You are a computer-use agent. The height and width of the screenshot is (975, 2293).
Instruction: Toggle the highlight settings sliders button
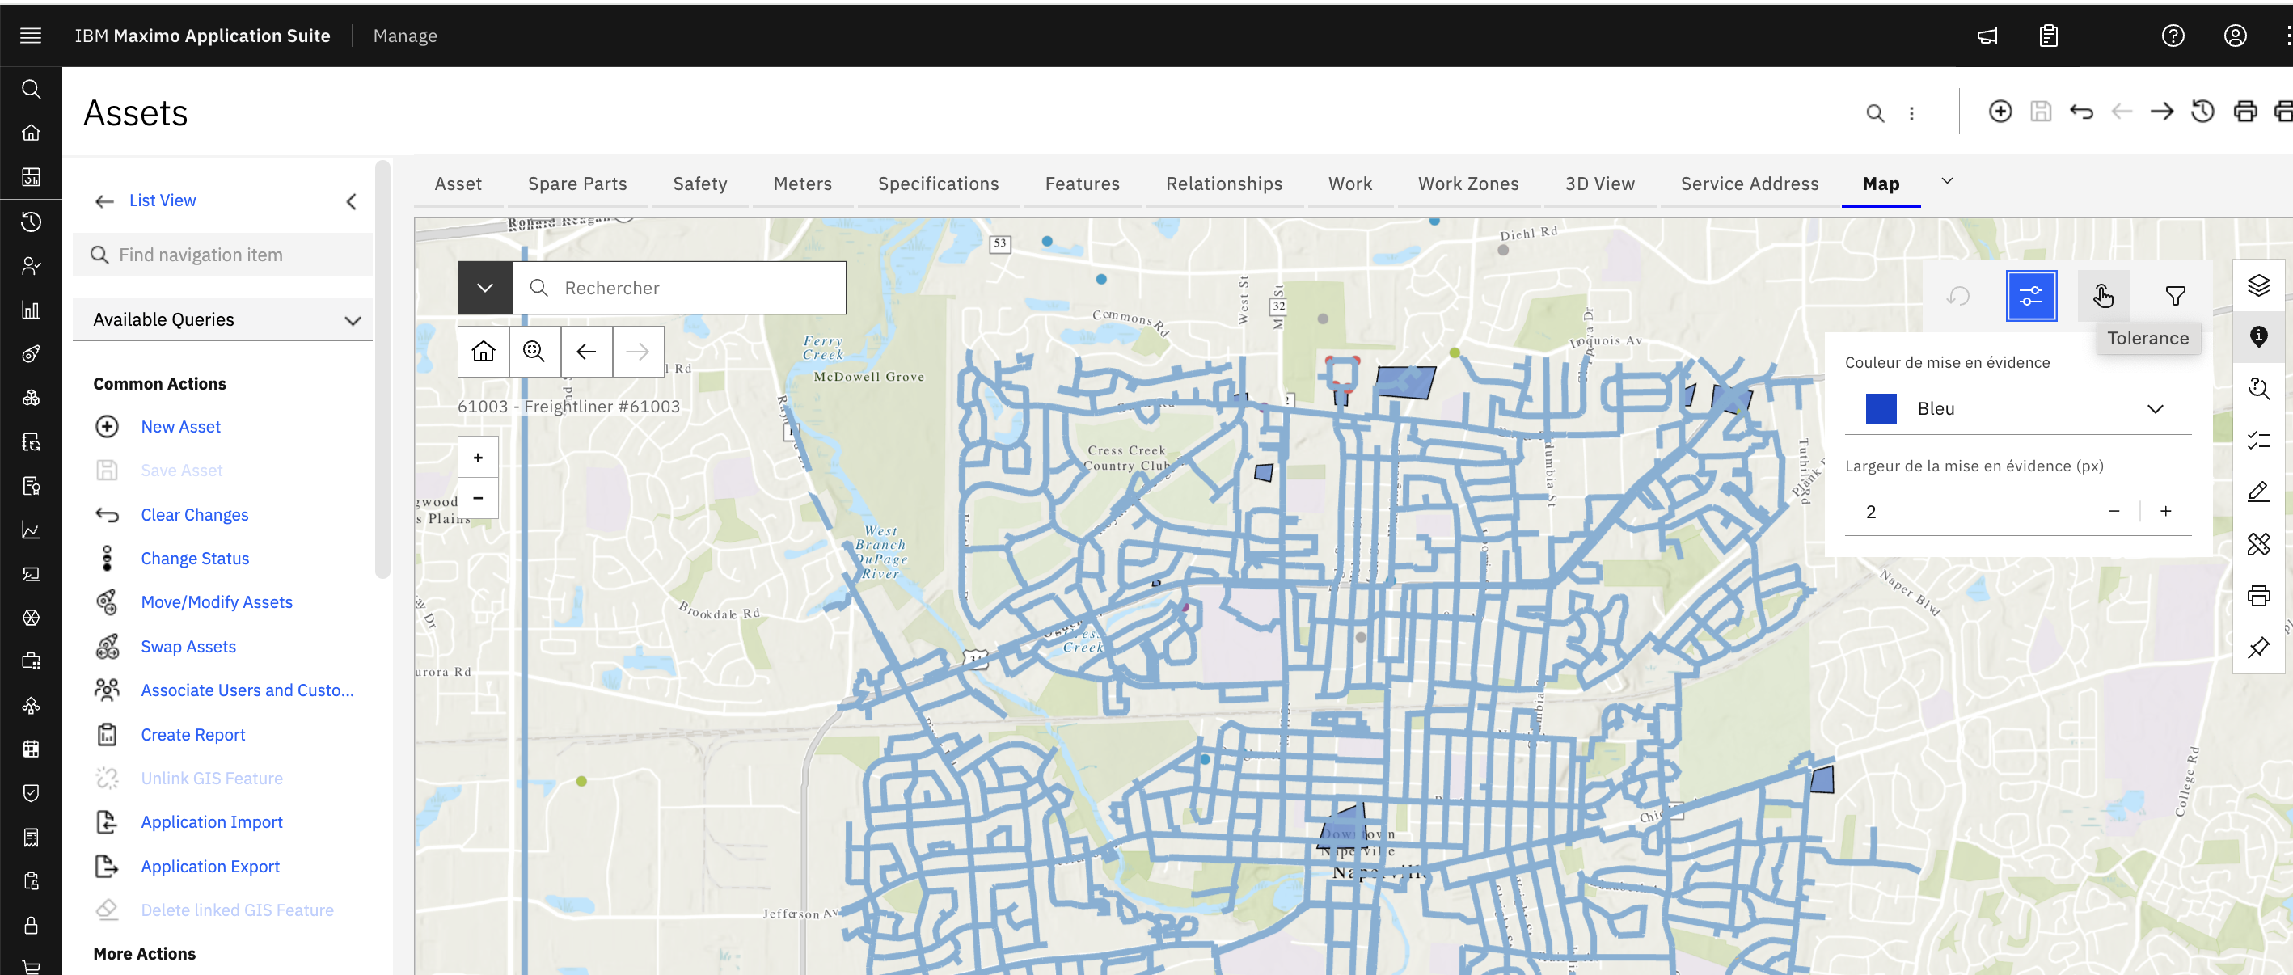[2030, 296]
